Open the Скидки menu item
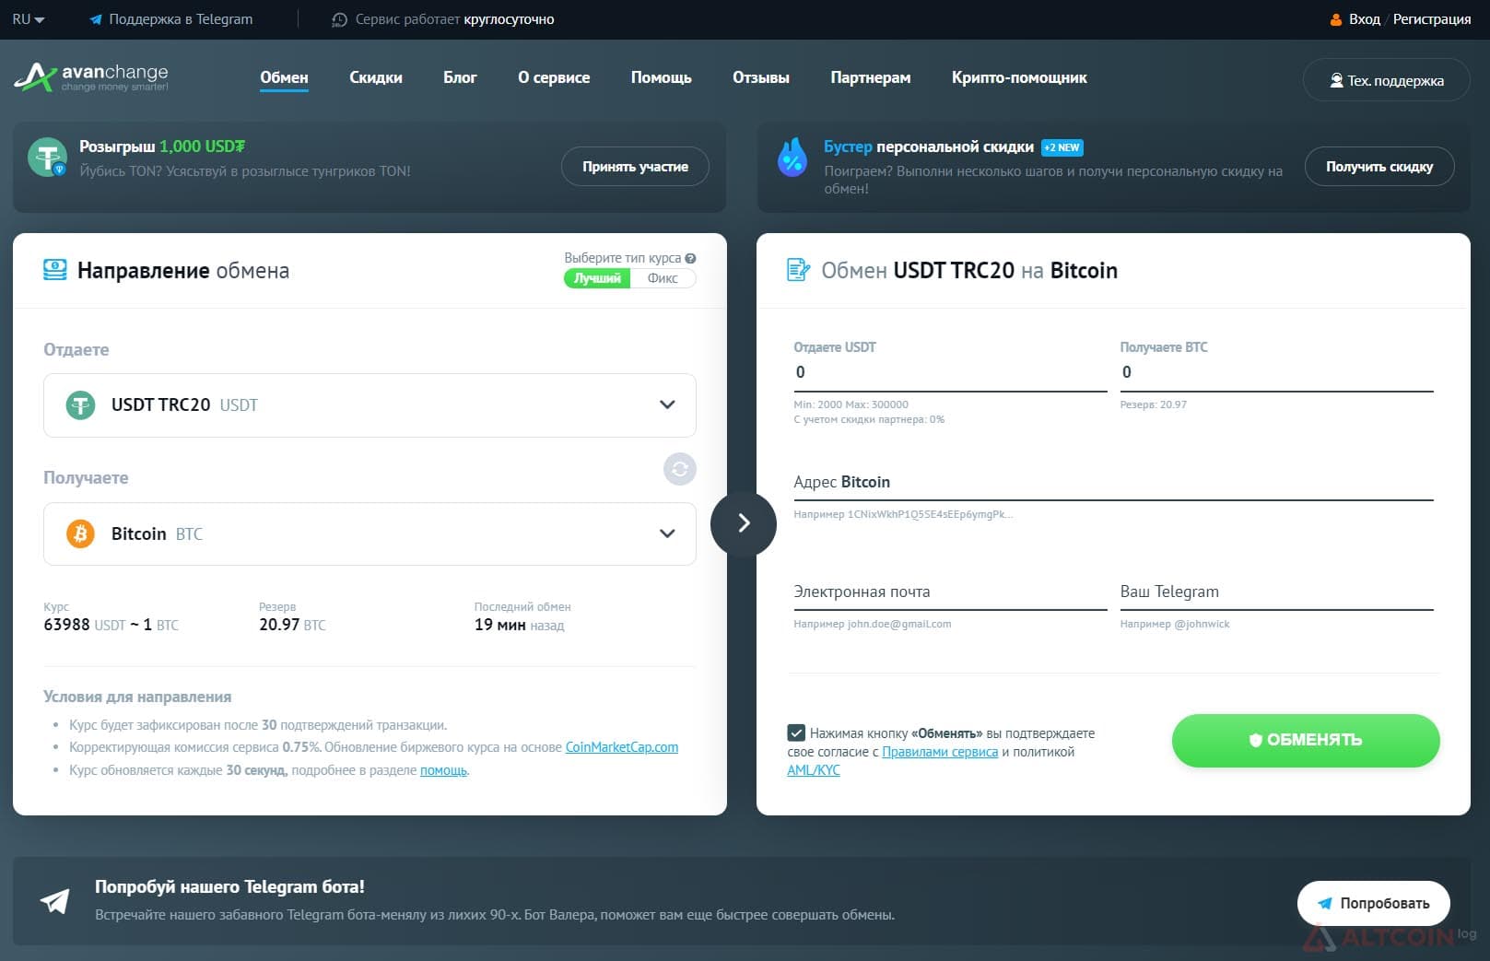The height and width of the screenshot is (961, 1490). [376, 78]
